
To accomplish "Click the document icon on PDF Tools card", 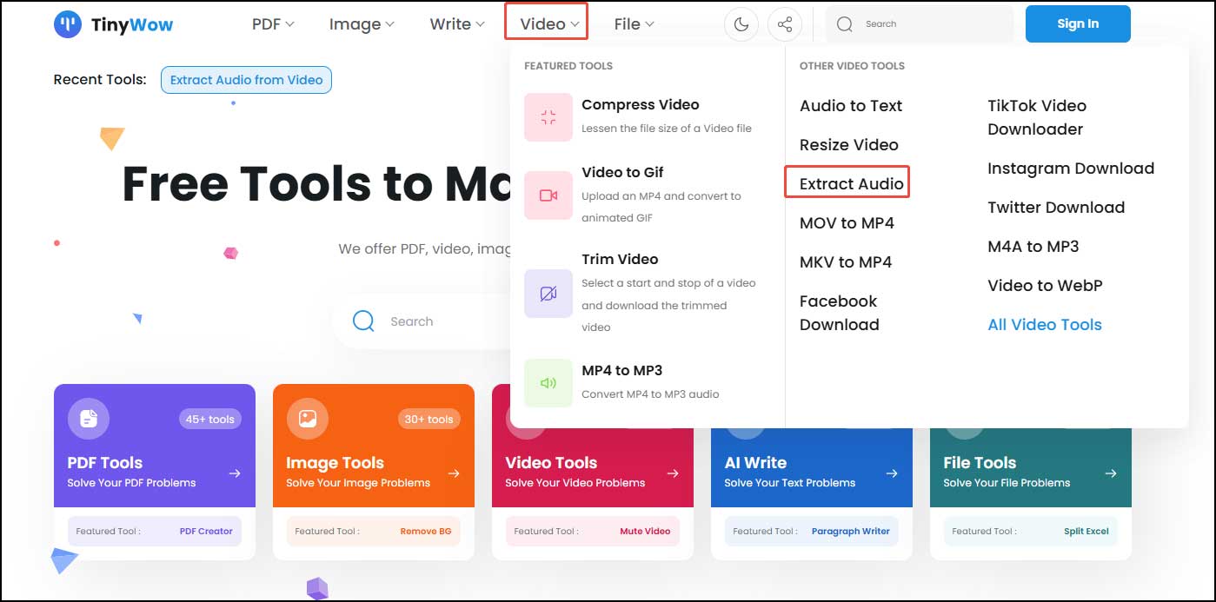I will (x=88, y=418).
